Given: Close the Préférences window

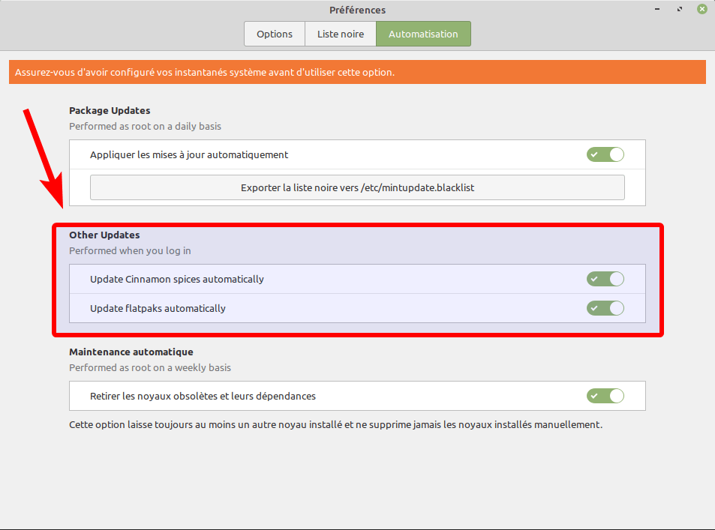Looking at the screenshot, I should click(x=702, y=9).
